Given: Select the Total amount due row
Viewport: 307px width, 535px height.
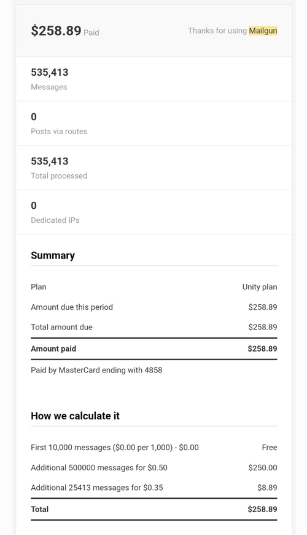Looking at the screenshot, I should [154, 327].
